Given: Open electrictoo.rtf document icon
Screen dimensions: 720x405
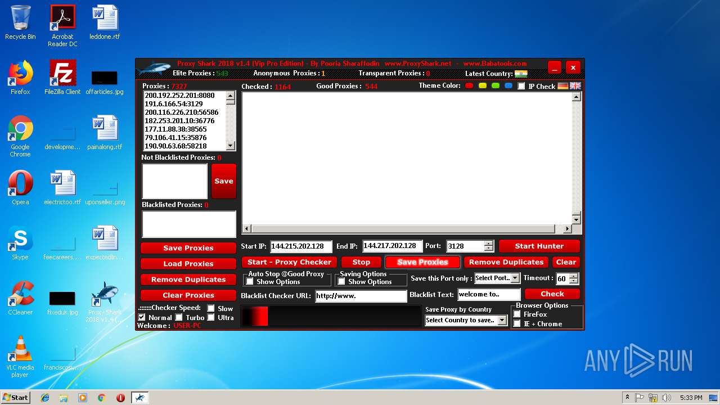Looking at the screenshot, I should (62, 188).
